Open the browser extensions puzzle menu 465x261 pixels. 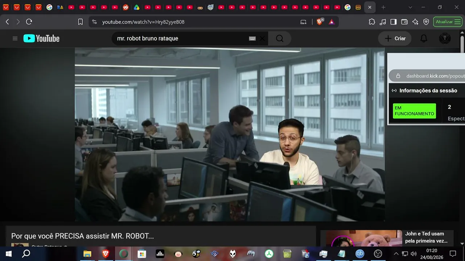click(372, 22)
